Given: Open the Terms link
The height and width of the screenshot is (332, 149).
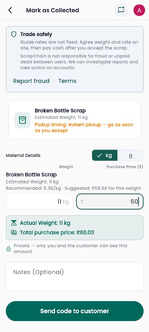Looking at the screenshot, I should (x=67, y=81).
